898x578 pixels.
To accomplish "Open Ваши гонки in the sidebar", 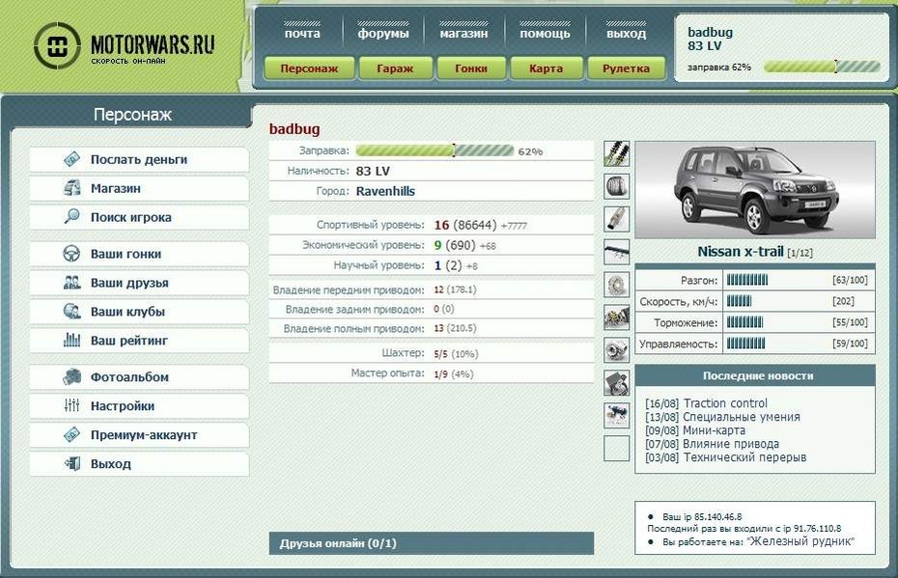I will coord(139,254).
